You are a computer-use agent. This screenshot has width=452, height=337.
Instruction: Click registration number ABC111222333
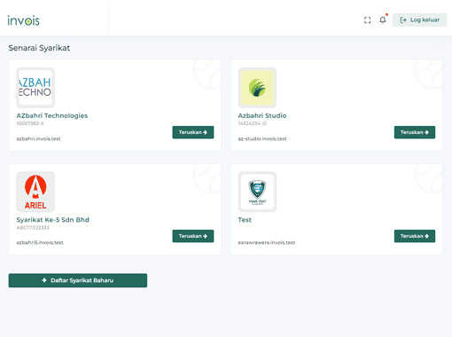pos(33,228)
